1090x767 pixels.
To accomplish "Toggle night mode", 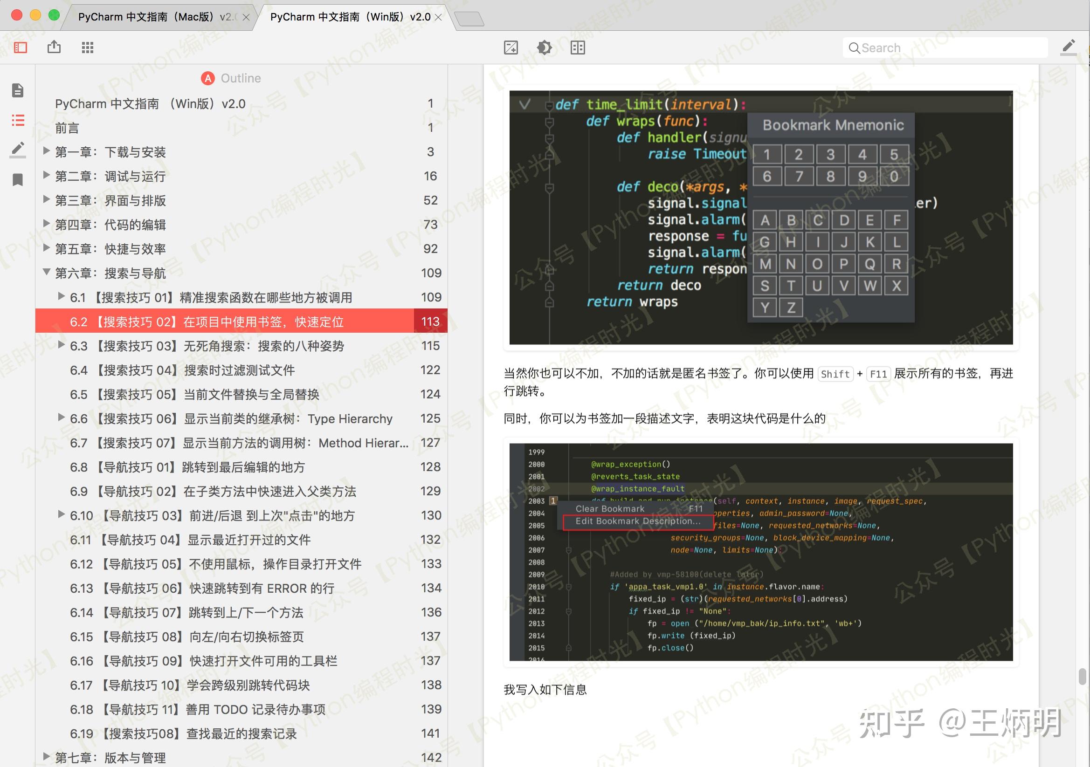I will click(545, 48).
